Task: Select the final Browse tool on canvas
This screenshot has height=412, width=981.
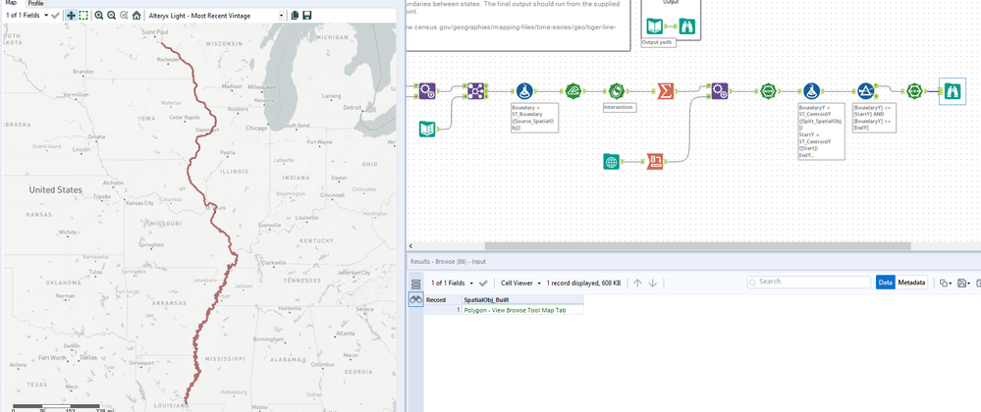Action: pos(953,91)
